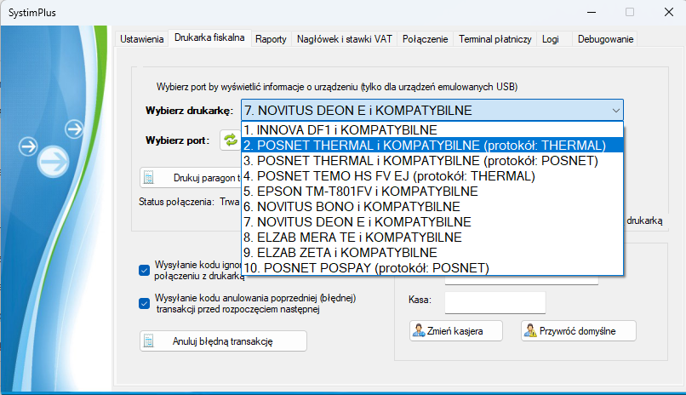Close the SystimPlus window

tap(667, 12)
